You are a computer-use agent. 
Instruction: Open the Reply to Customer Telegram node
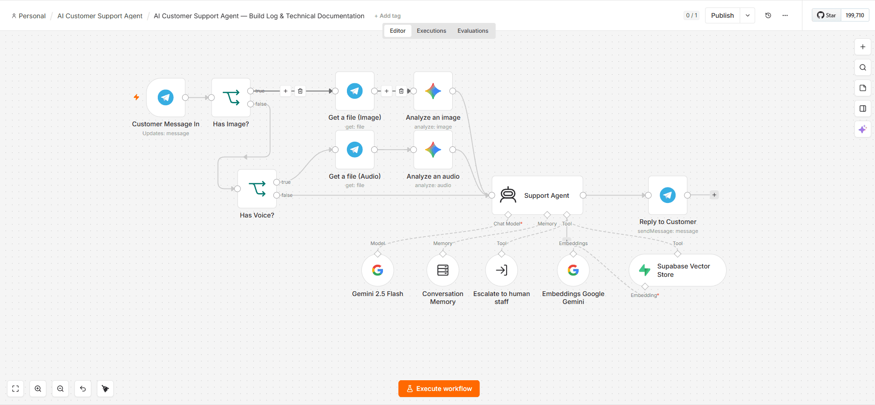(668, 195)
